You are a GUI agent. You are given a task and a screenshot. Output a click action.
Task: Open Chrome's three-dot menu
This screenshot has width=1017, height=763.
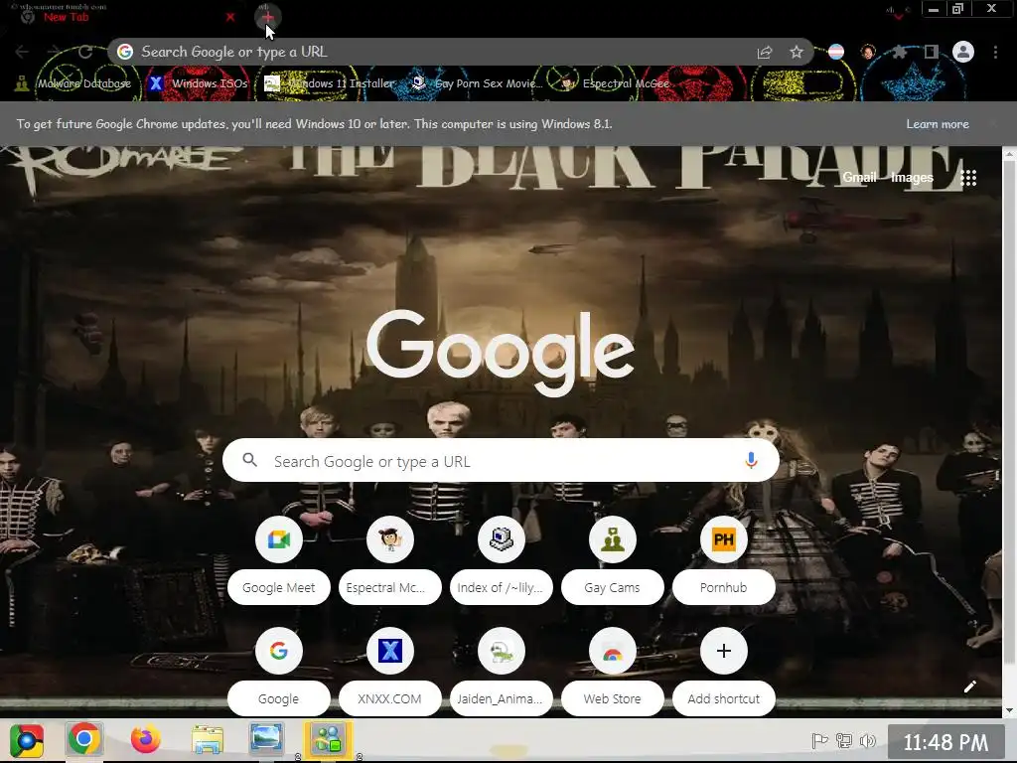point(995,52)
